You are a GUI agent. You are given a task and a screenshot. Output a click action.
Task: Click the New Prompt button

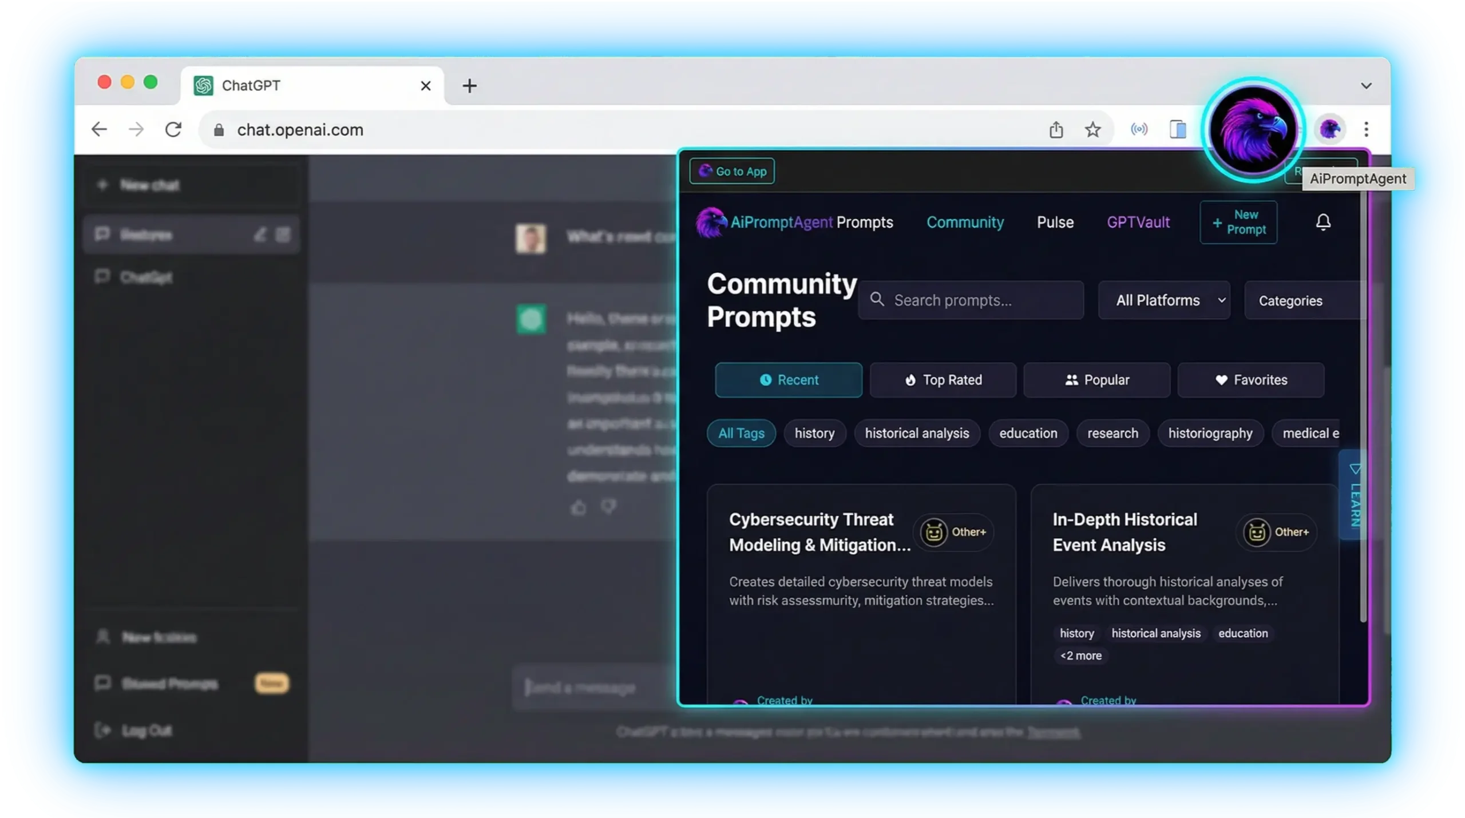click(x=1238, y=222)
